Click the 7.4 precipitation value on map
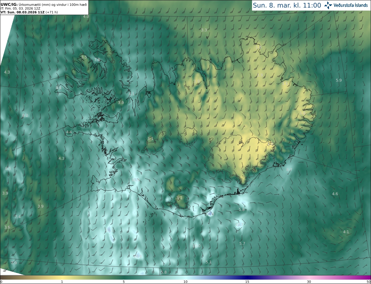 (18, 217)
